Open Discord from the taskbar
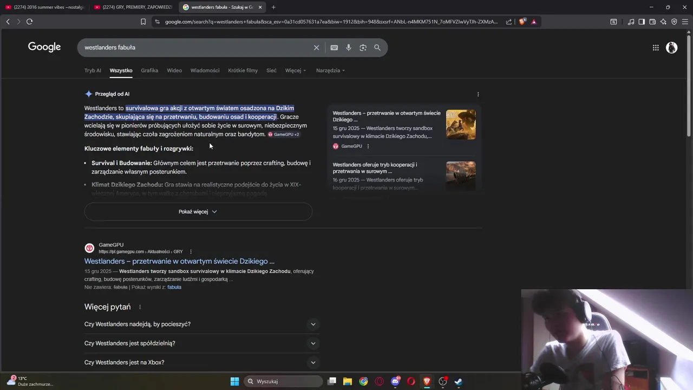693x390 pixels. coord(396,381)
